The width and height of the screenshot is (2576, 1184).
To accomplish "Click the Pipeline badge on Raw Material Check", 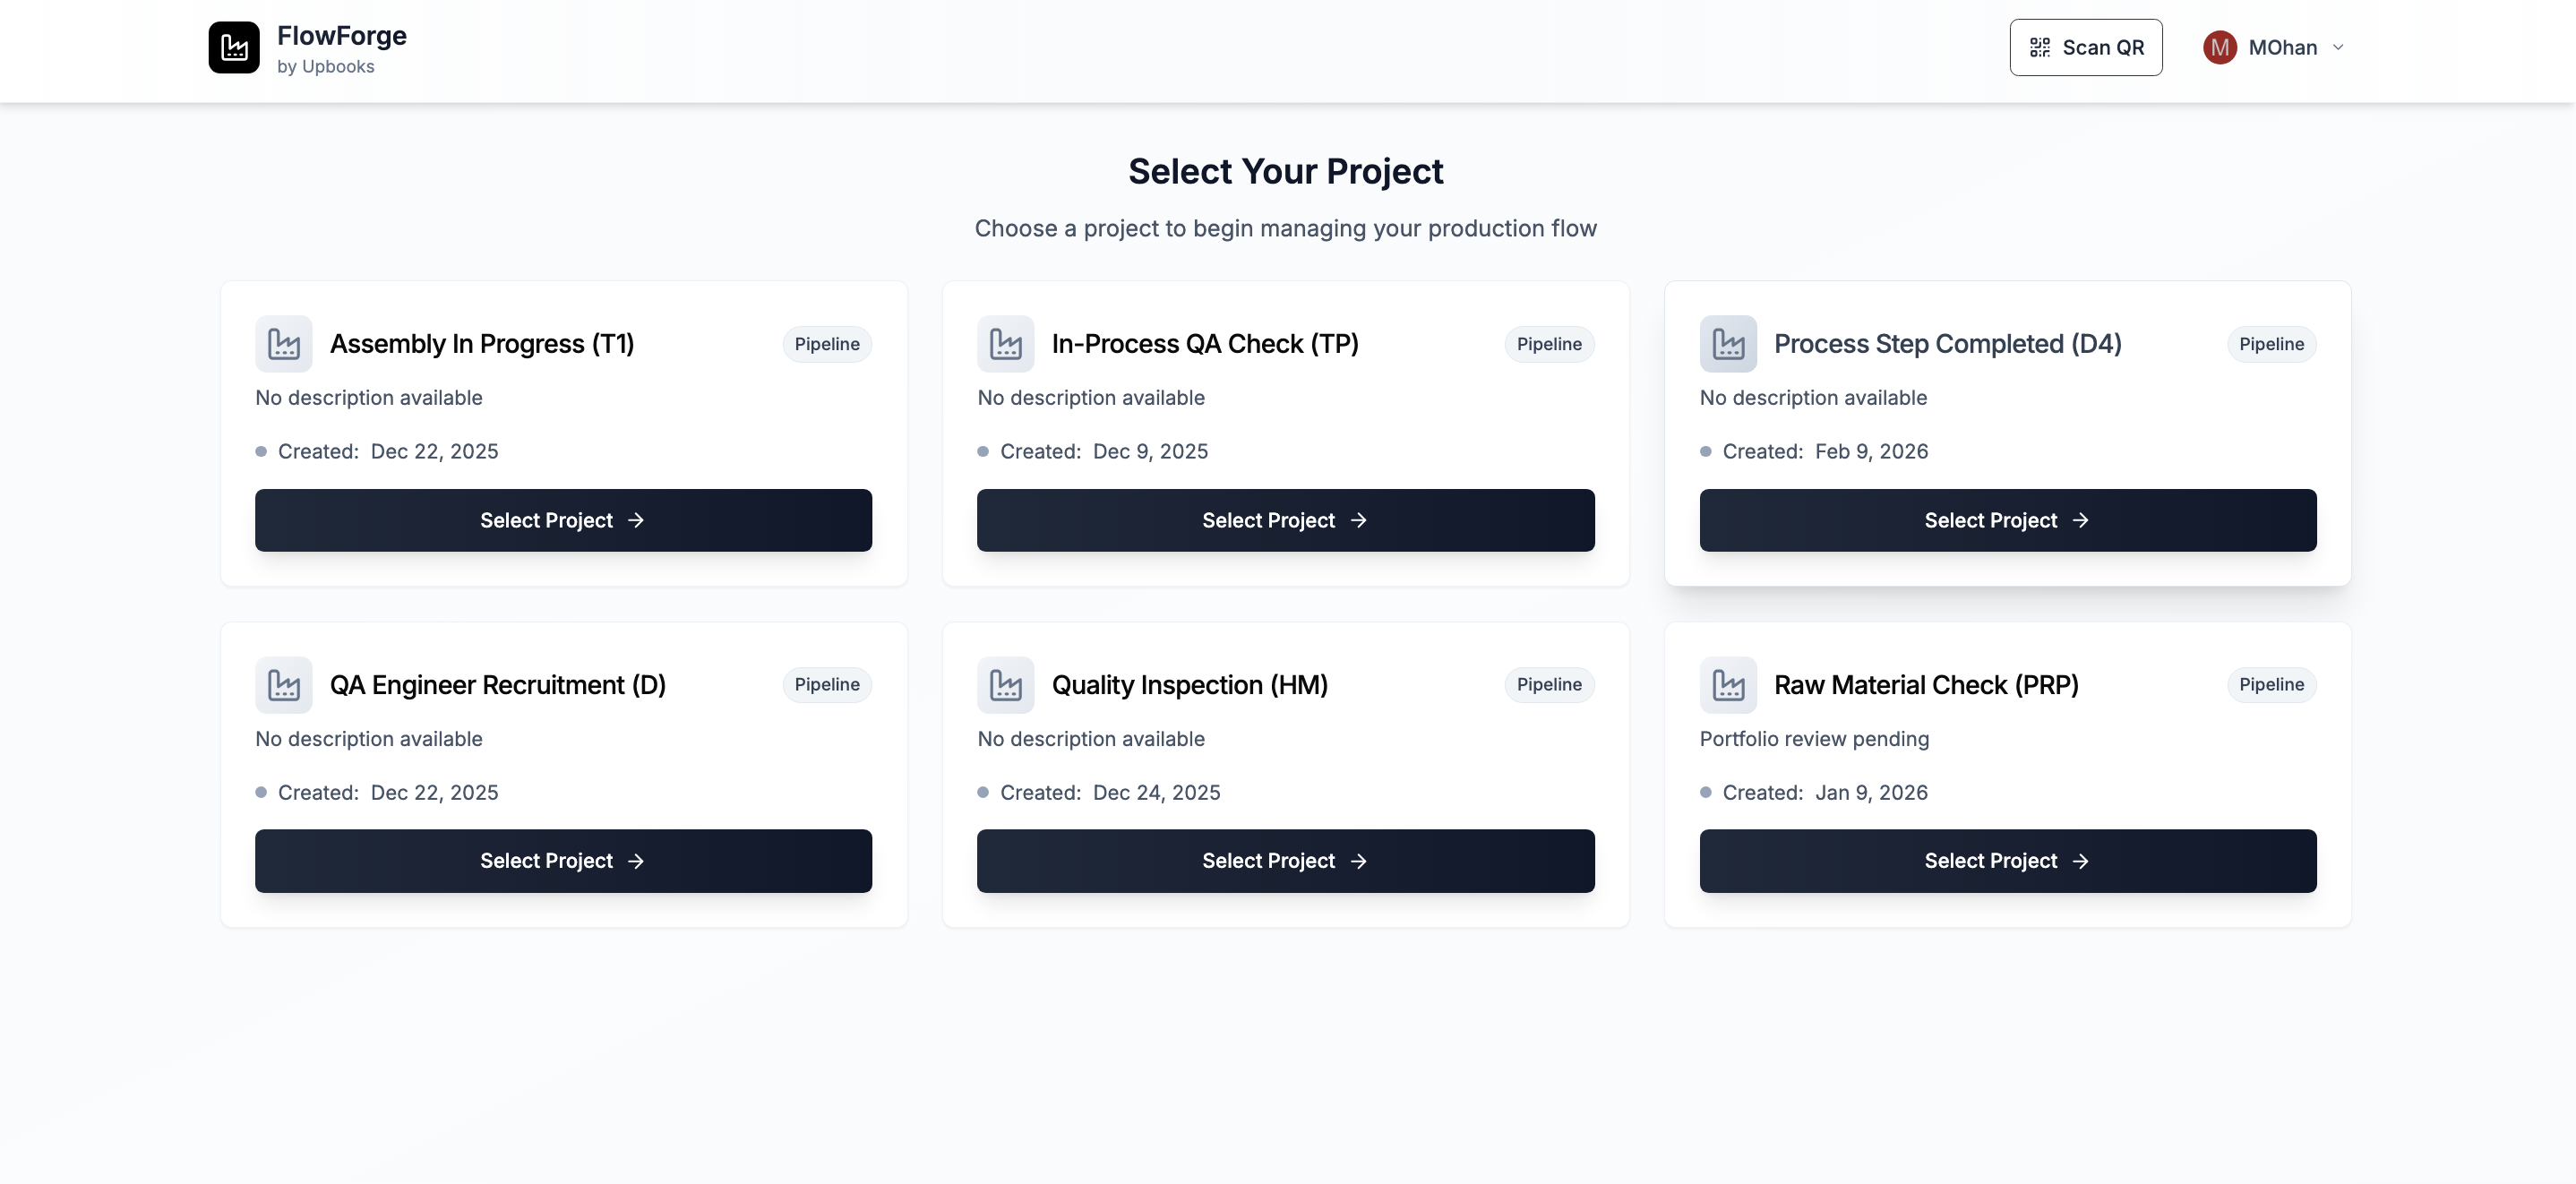I will (x=2271, y=685).
